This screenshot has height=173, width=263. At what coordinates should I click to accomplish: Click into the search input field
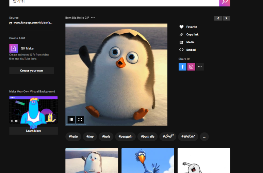114,3
